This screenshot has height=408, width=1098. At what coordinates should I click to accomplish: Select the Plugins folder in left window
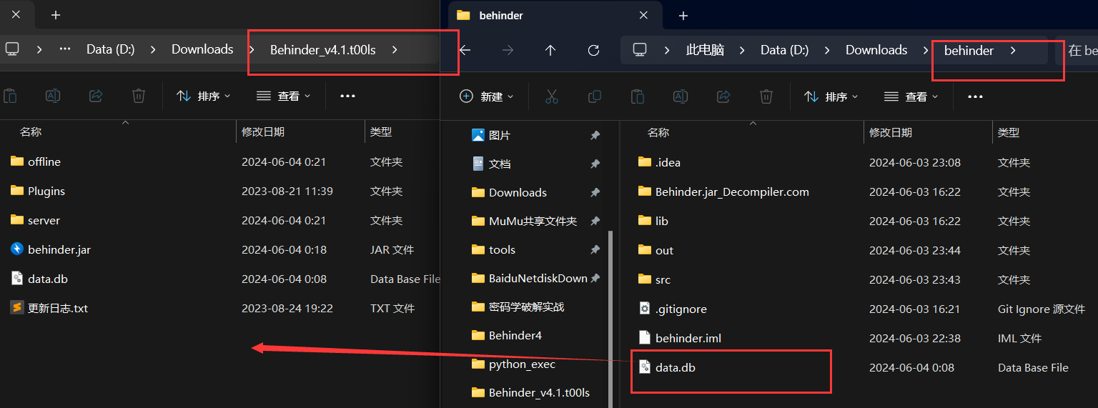(x=38, y=191)
